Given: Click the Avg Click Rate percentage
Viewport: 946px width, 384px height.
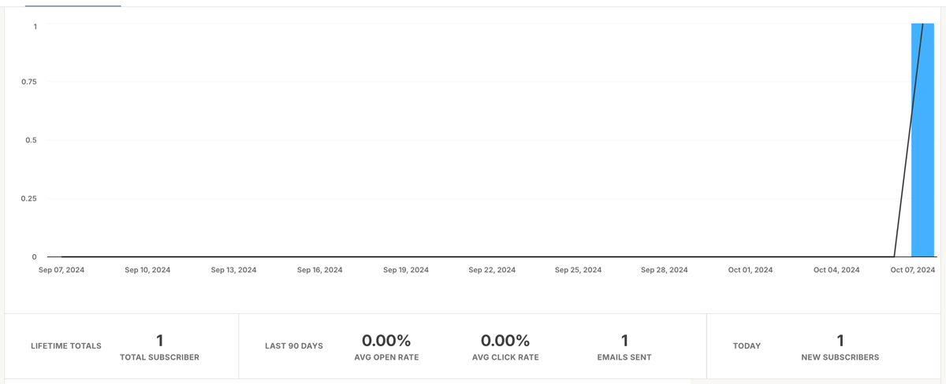Looking at the screenshot, I should coord(505,341).
